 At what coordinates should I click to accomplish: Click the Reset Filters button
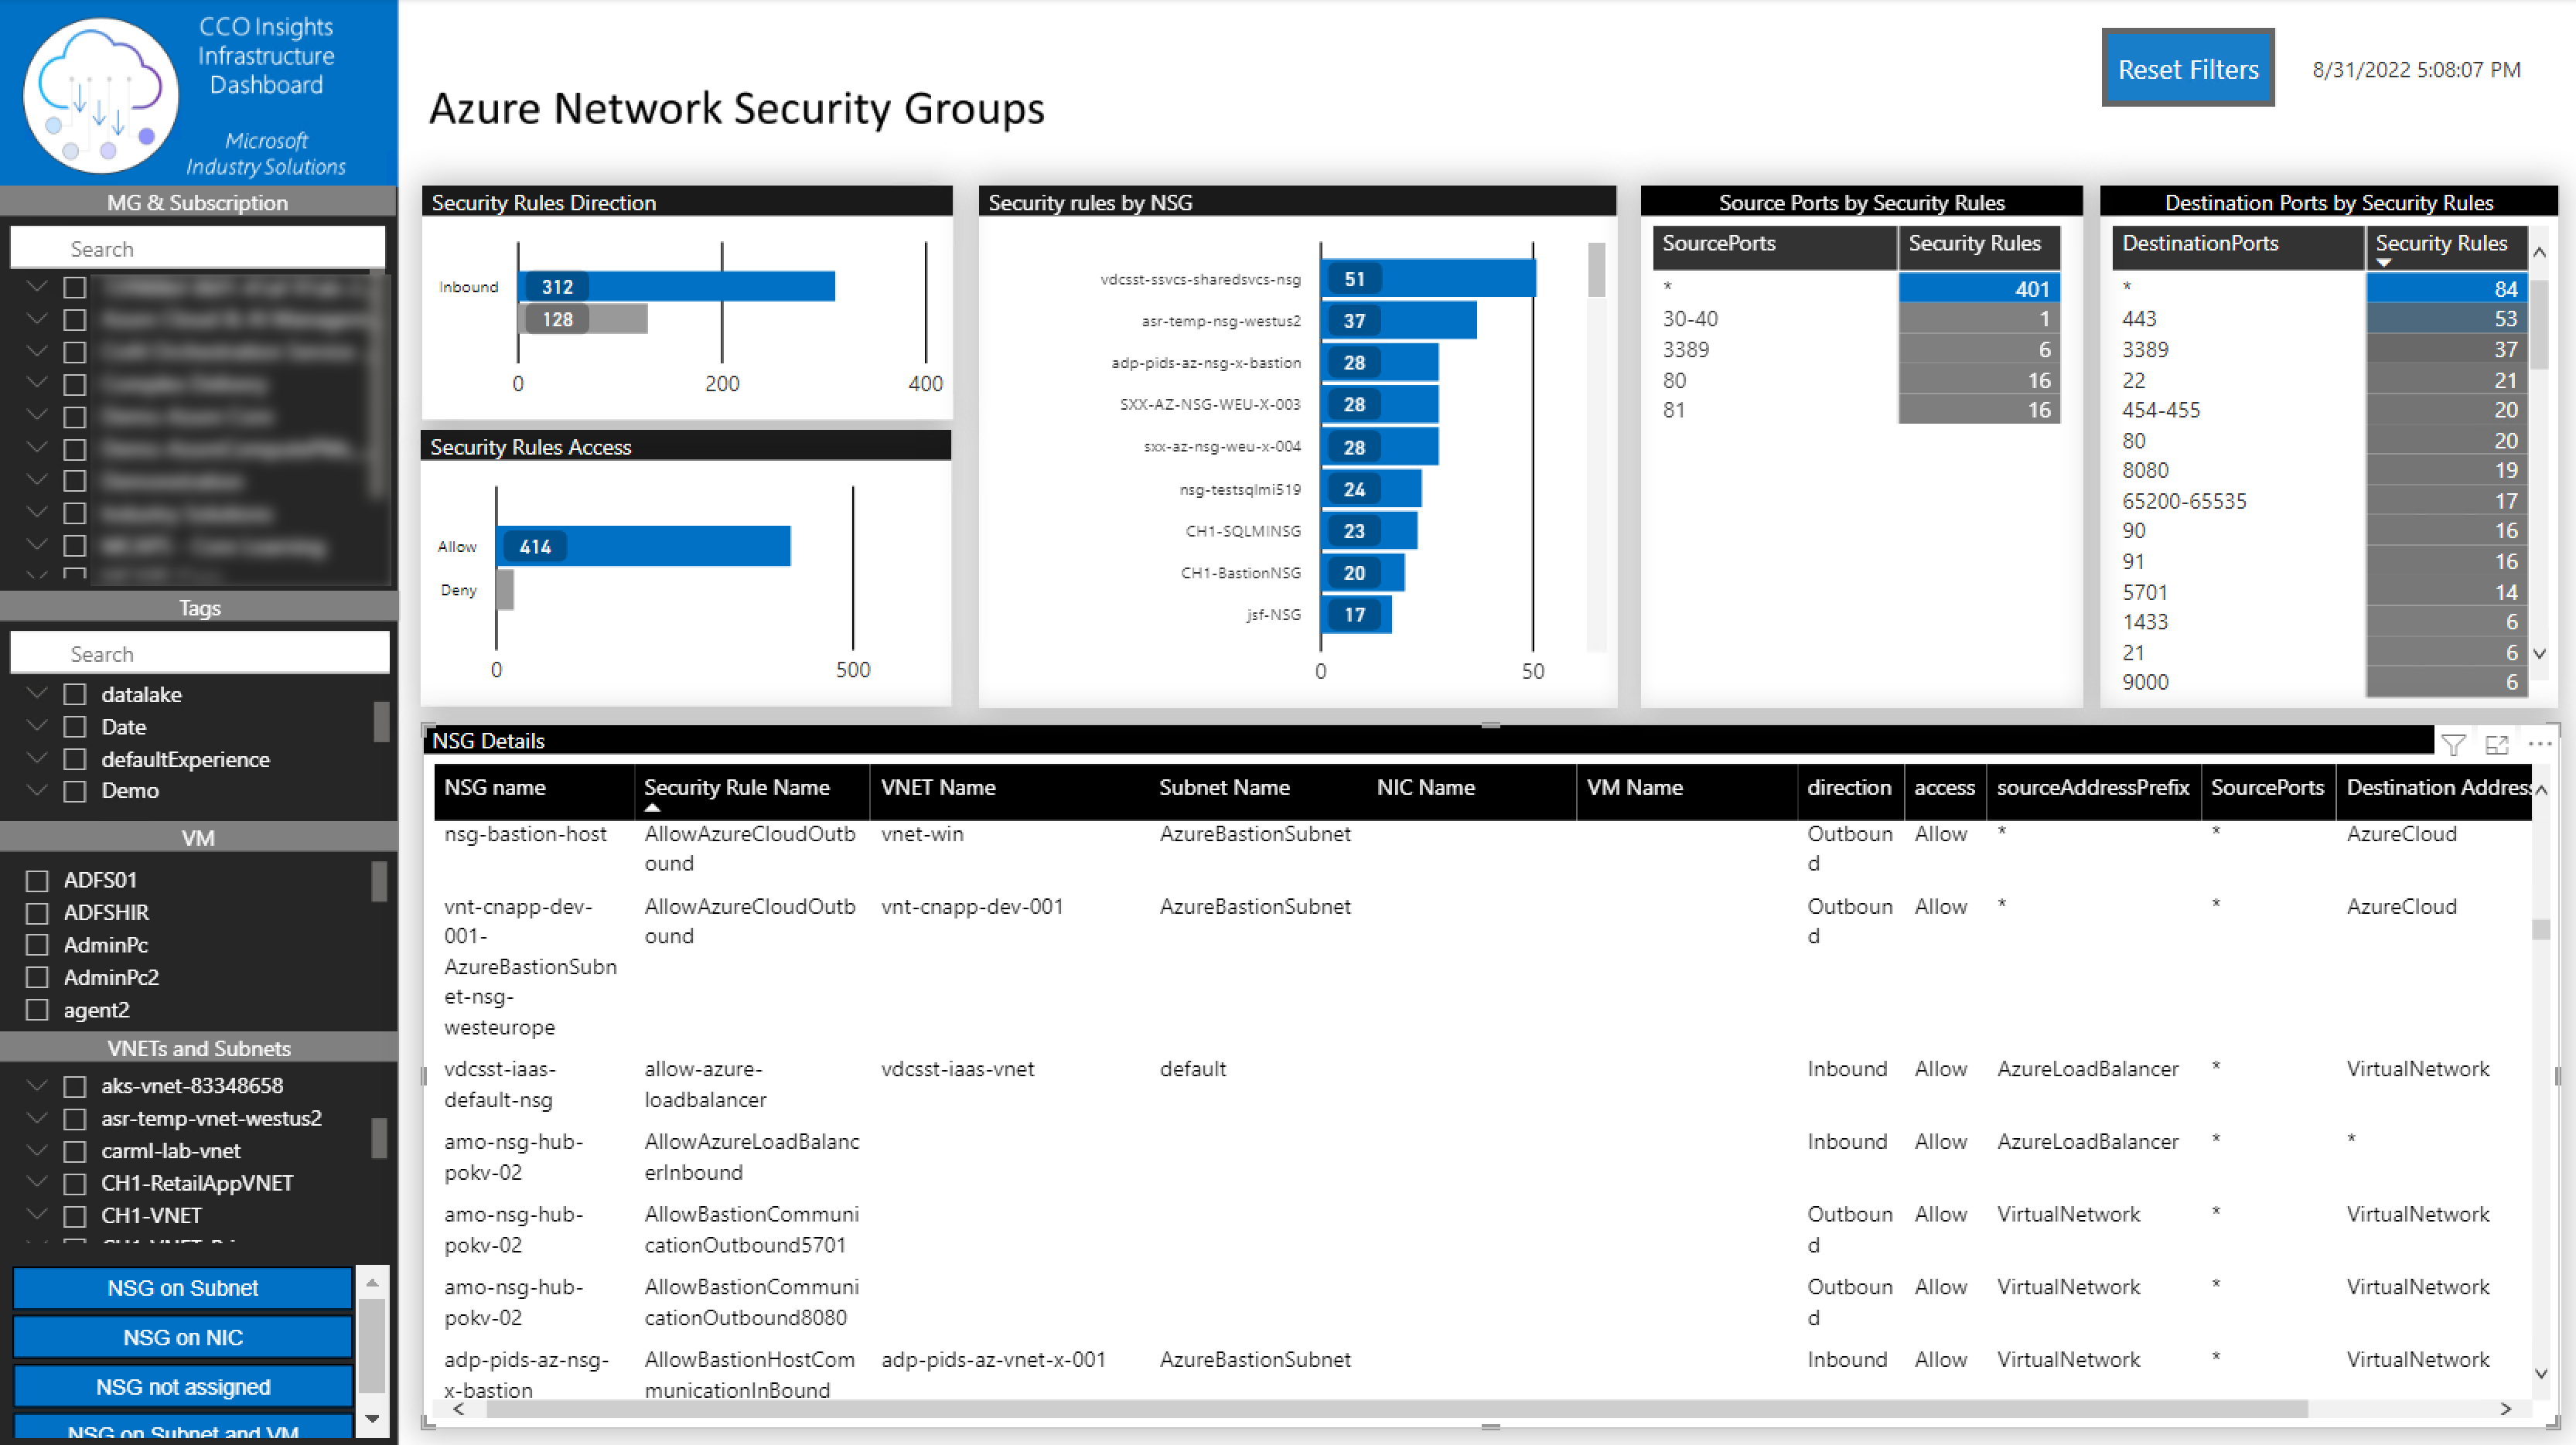click(2188, 68)
